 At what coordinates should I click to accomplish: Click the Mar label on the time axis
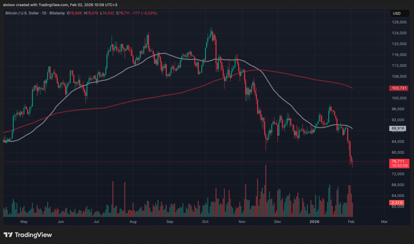tap(384, 222)
